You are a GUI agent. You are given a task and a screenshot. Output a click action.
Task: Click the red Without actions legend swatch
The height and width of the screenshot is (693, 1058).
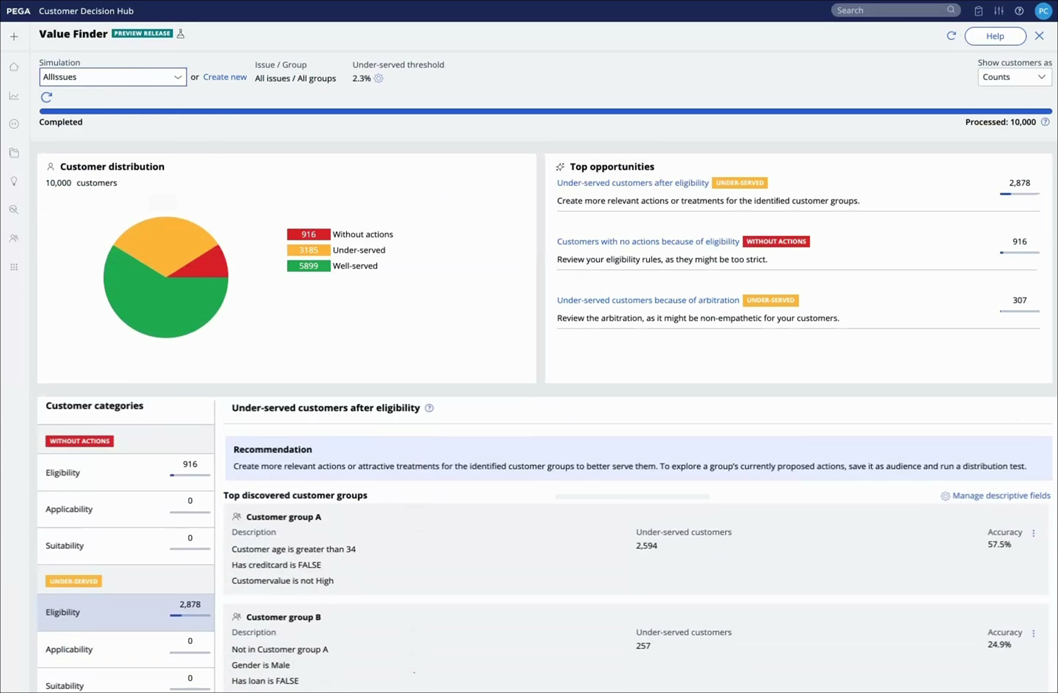click(x=308, y=234)
